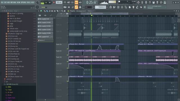Viewport: 180px width, 101px height.
Task: Open the Channel rack icon
Action: (x=118, y=7)
